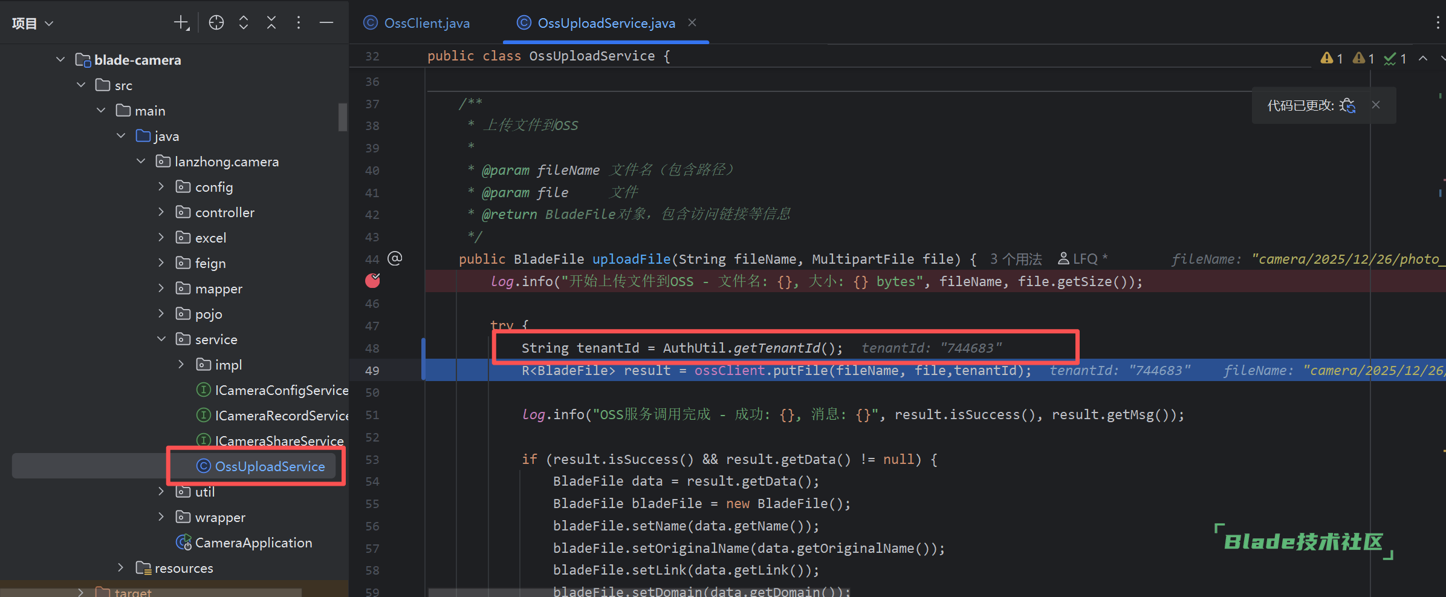Screen dimensions: 1446x597
Task: Toggle the breakpoint on line 45
Action: point(372,281)
